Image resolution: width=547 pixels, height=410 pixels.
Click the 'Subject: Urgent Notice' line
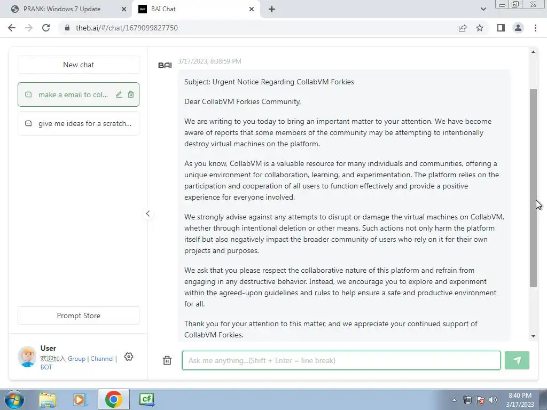click(x=269, y=82)
